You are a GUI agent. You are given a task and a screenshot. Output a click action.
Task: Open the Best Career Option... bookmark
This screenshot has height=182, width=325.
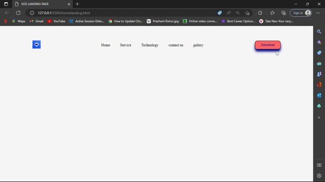[x=238, y=21]
